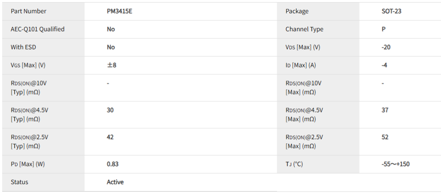The height and width of the screenshot is (194, 441).
Task: Click the 42 RDS(ON)@2.5V typical value
Action: 110,137
